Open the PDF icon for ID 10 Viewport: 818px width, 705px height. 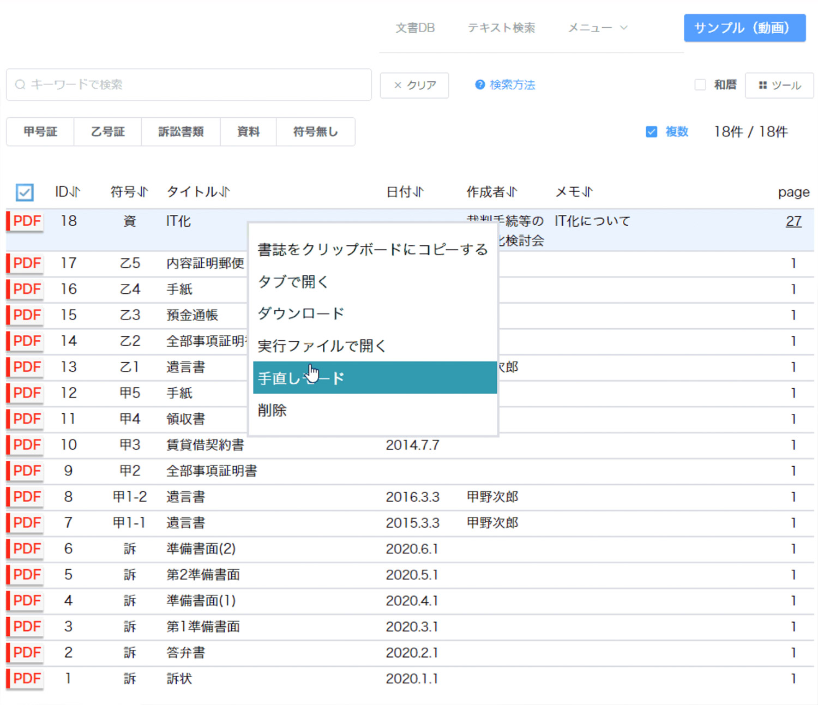[25, 445]
